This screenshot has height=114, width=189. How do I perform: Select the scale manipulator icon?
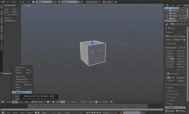[69, 102]
